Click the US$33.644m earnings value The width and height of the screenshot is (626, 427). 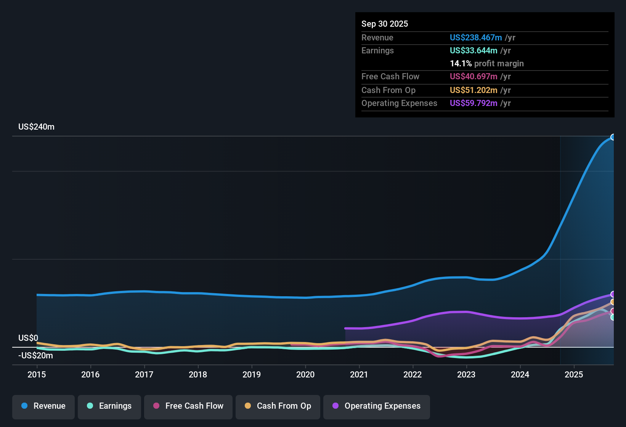point(474,50)
